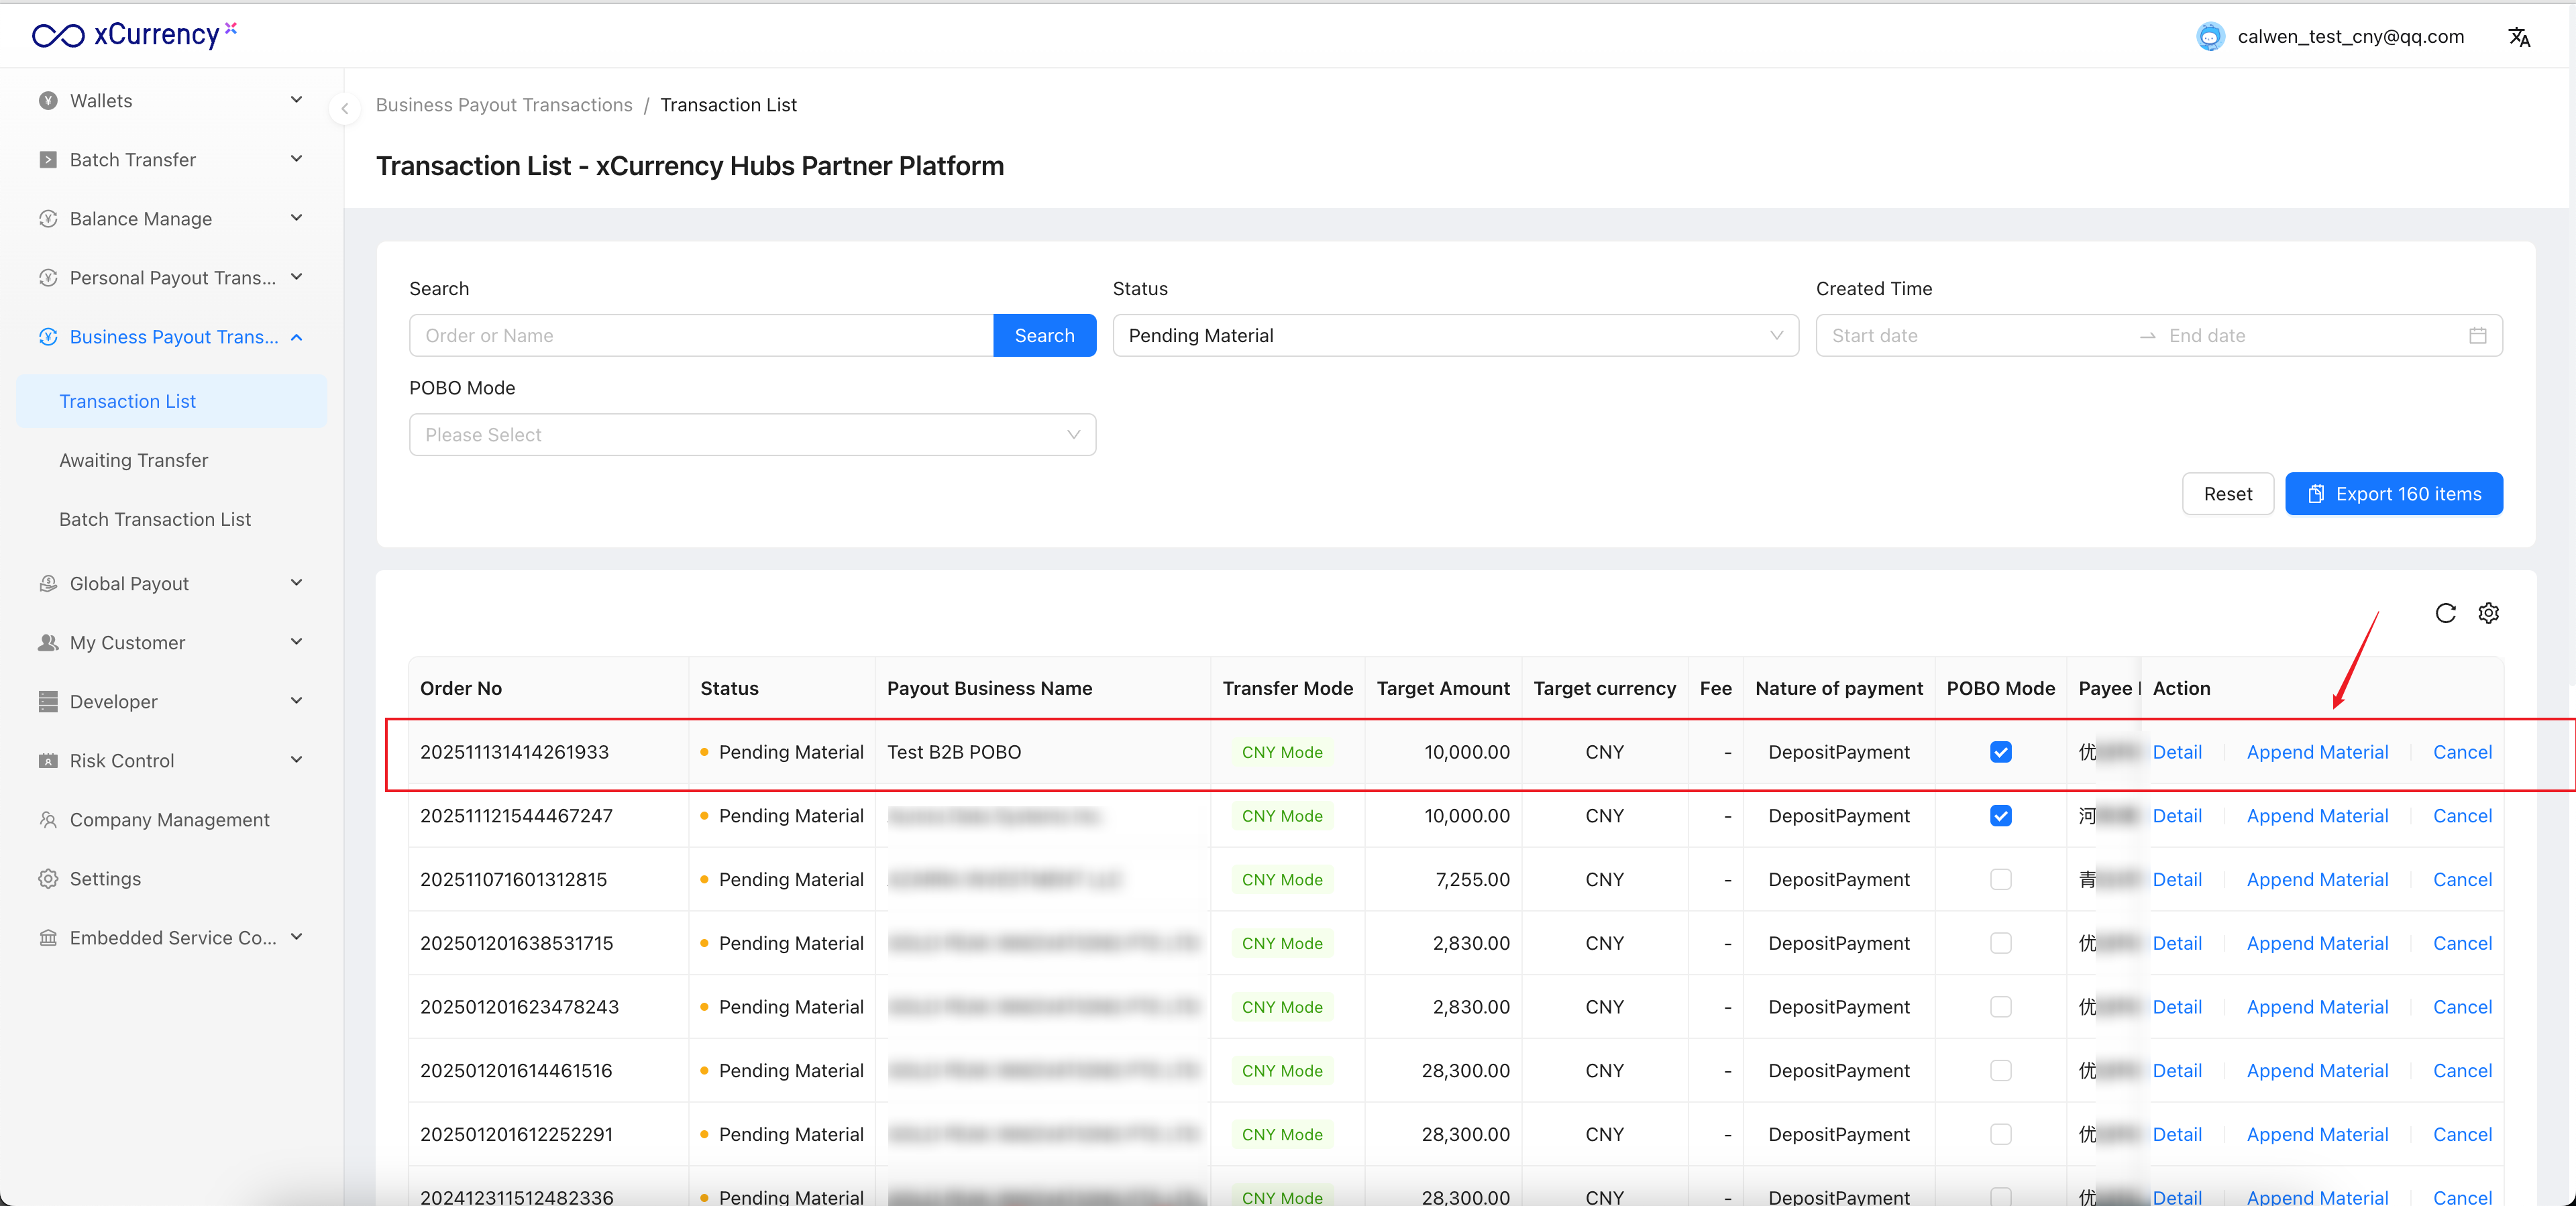
Task: Click the calendar icon in Created Time
Action: point(2477,336)
